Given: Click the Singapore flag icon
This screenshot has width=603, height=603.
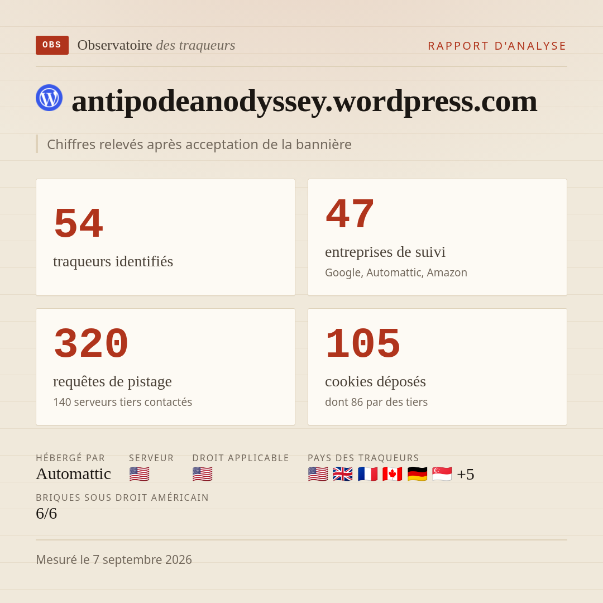Looking at the screenshot, I should coord(442,474).
